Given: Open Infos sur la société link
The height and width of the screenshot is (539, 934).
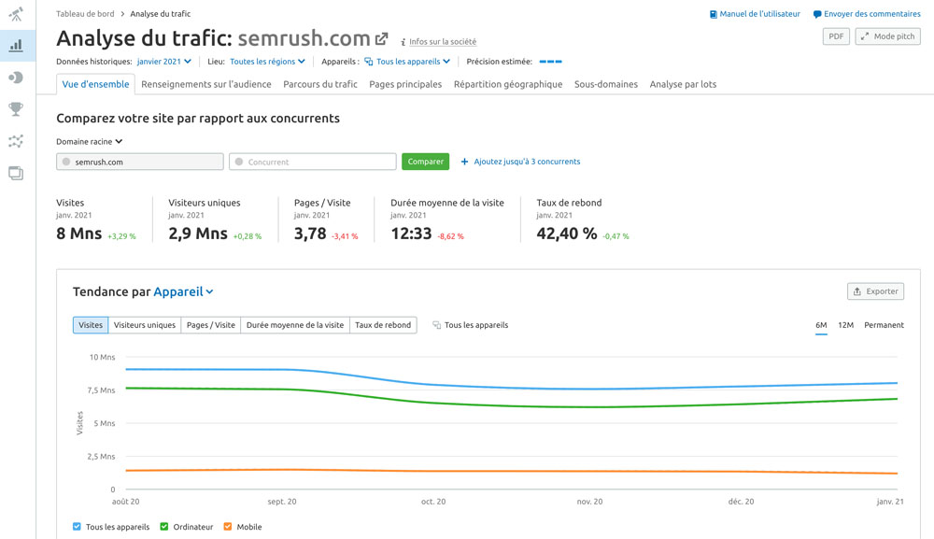Looking at the screenshot, I should (x=443, y=42).
